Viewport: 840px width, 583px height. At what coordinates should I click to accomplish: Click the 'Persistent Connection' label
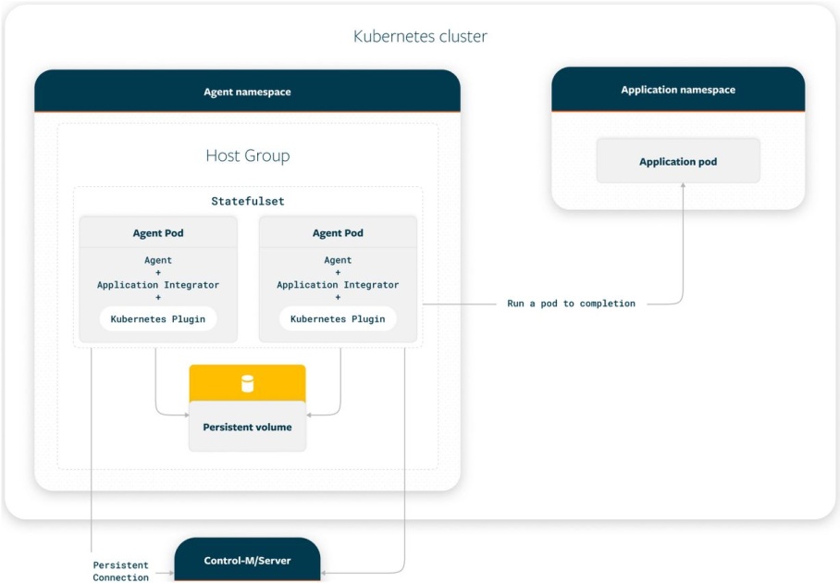[x=120, y=571]
